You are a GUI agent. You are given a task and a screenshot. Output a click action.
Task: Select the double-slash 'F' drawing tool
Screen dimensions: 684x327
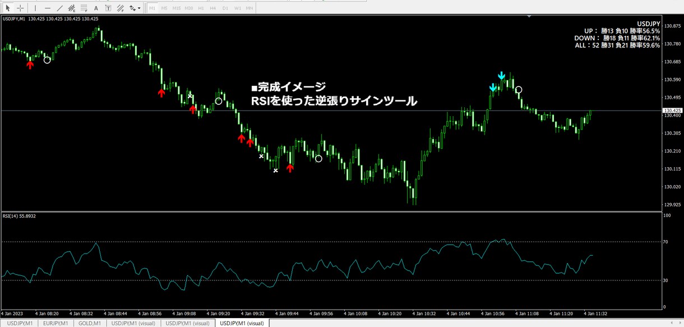(x=121, y=8)
